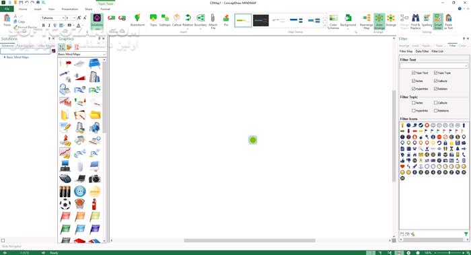Select the camera graphic
Image resolution: width=471 pixels, height=255 pixels.
95,179
